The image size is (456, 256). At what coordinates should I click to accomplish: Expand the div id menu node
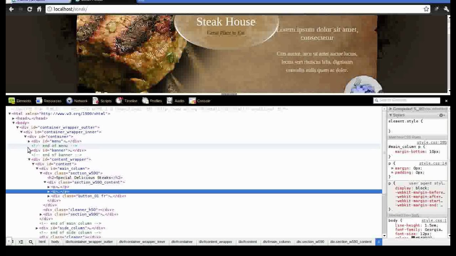(29, 141)
